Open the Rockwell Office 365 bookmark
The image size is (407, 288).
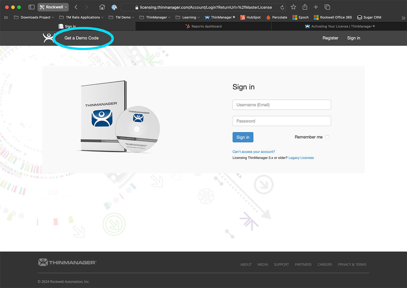tap(333, 17)
